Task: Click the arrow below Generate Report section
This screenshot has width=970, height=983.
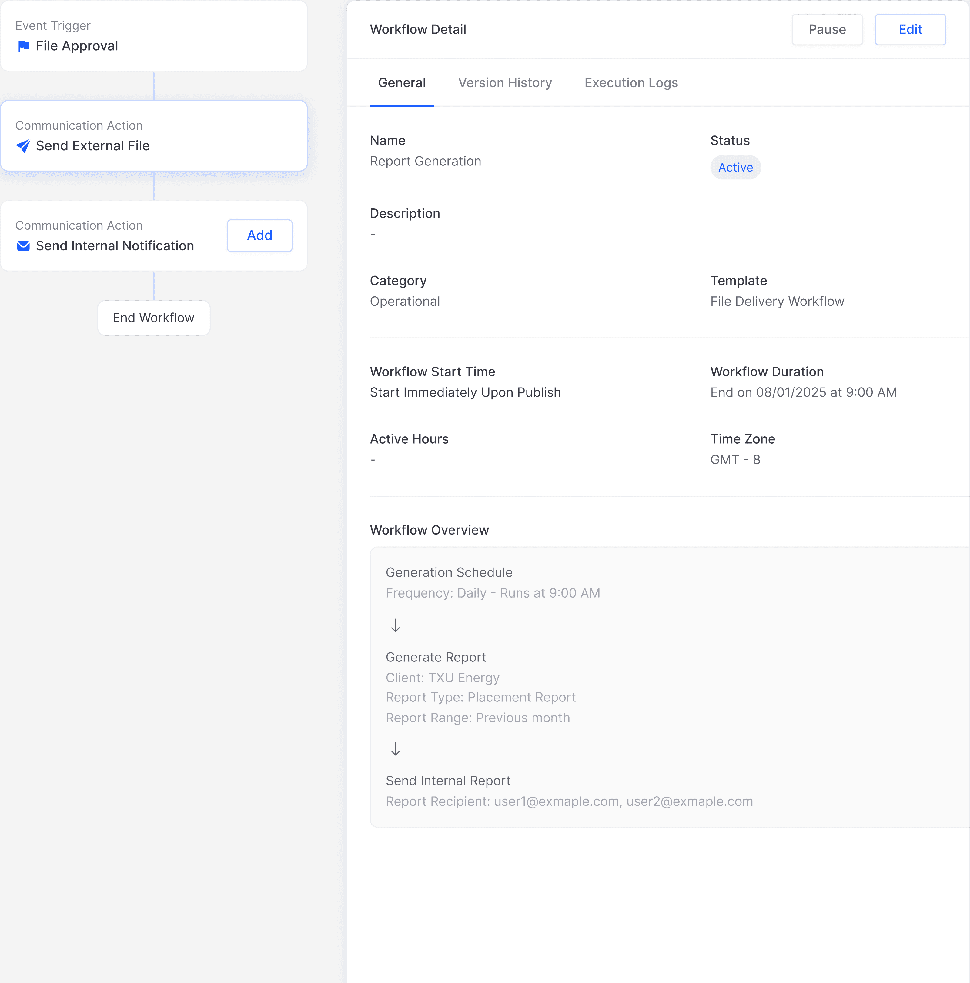Action: point(396,749)
